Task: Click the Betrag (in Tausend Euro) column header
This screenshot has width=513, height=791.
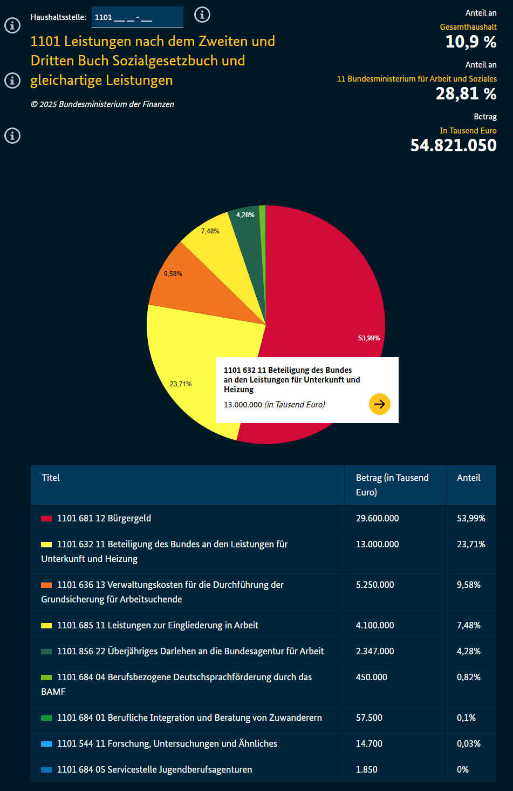Action: 392,485
